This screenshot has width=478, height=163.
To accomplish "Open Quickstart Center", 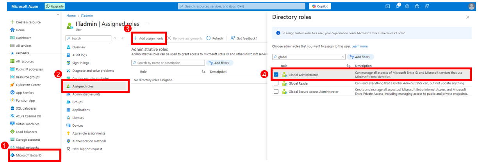I will click(28, 85).
